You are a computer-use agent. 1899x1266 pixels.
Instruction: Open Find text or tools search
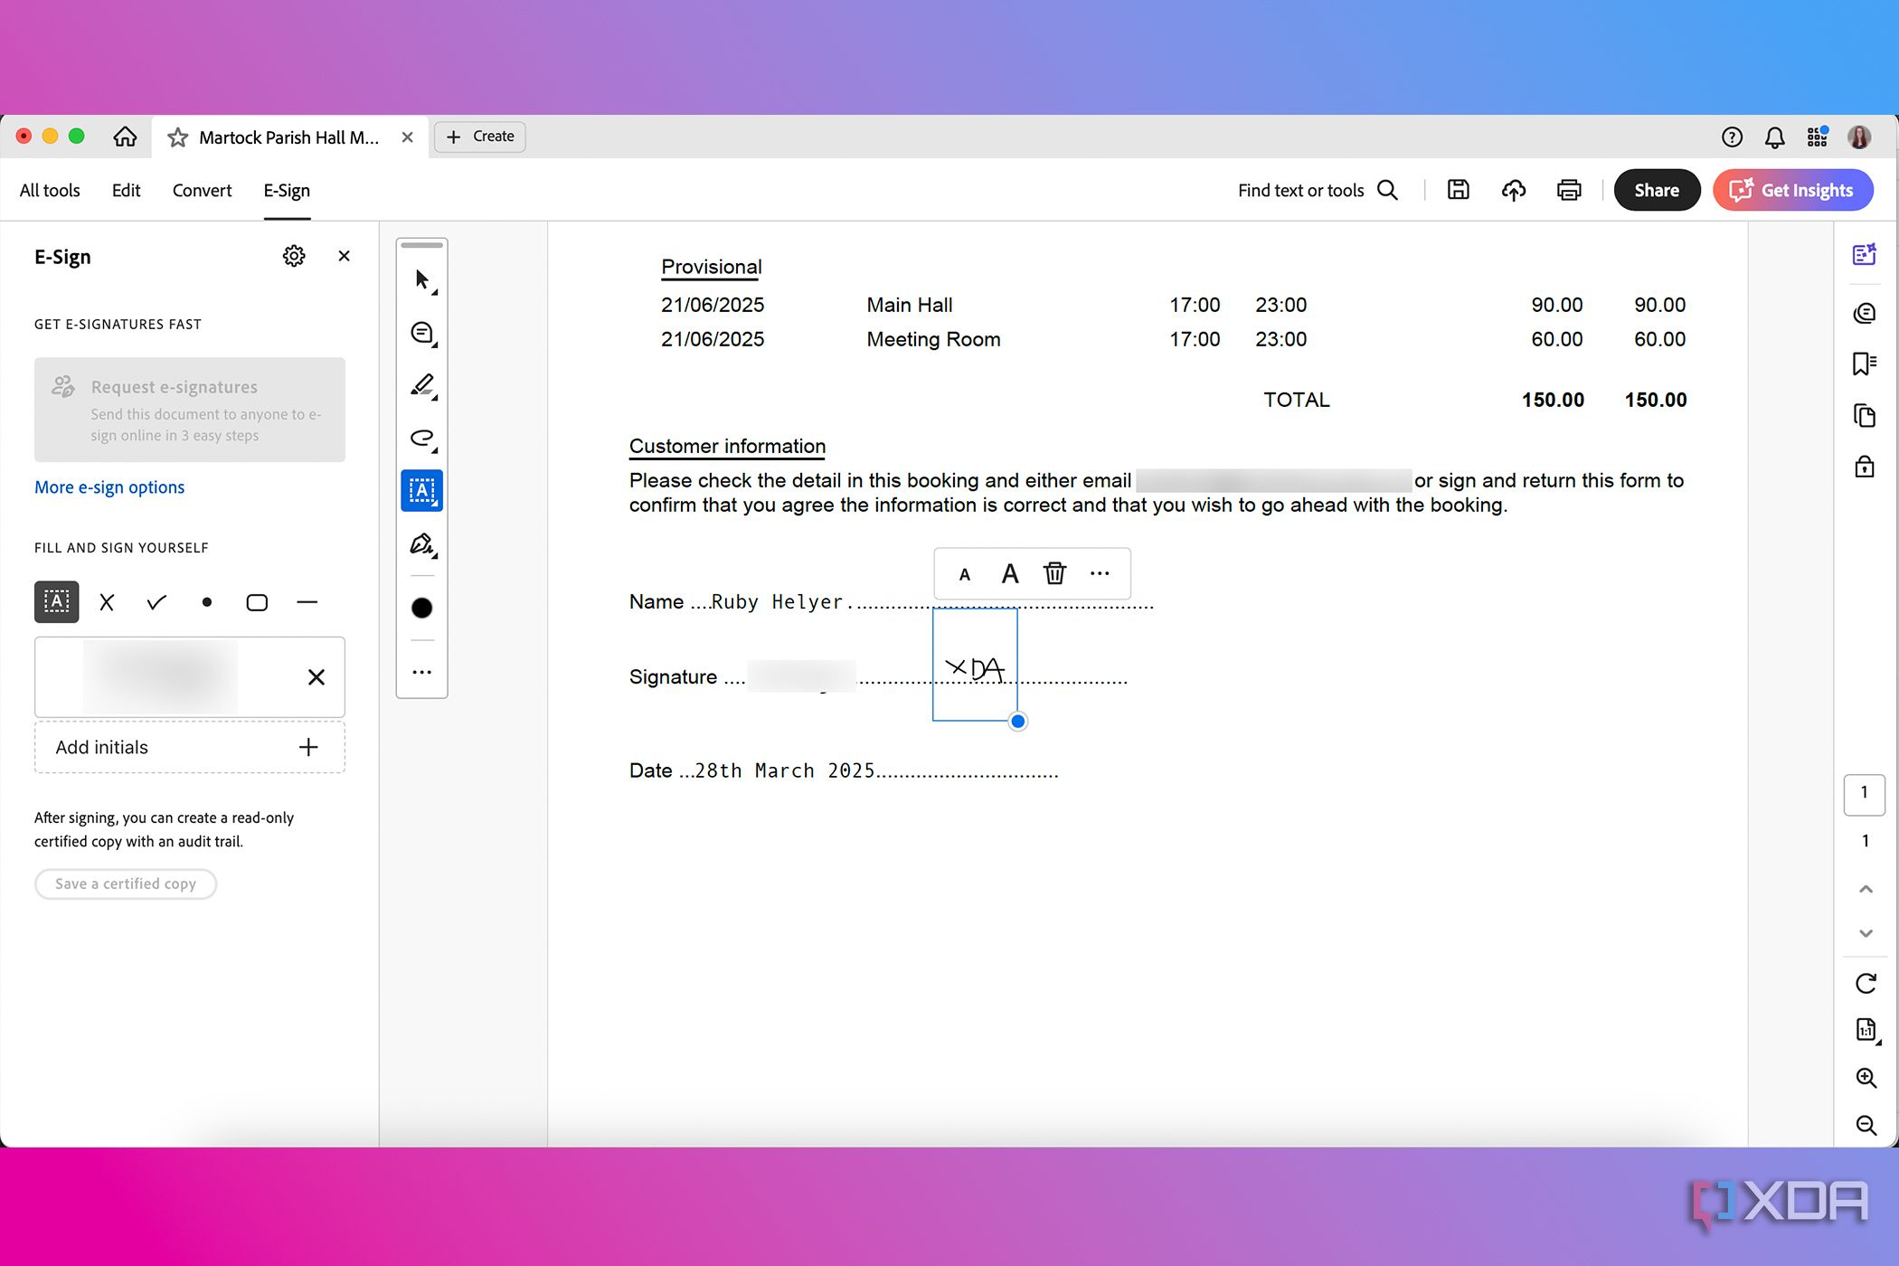click(1318, 190)
